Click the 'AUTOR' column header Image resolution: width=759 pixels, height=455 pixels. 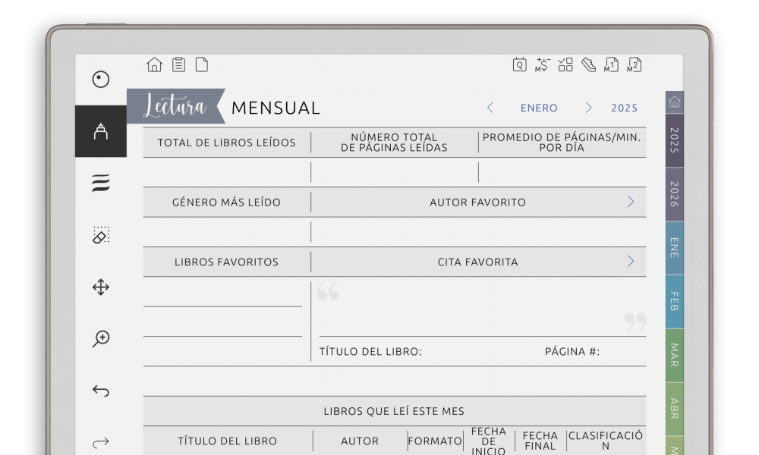coord(360,441)
